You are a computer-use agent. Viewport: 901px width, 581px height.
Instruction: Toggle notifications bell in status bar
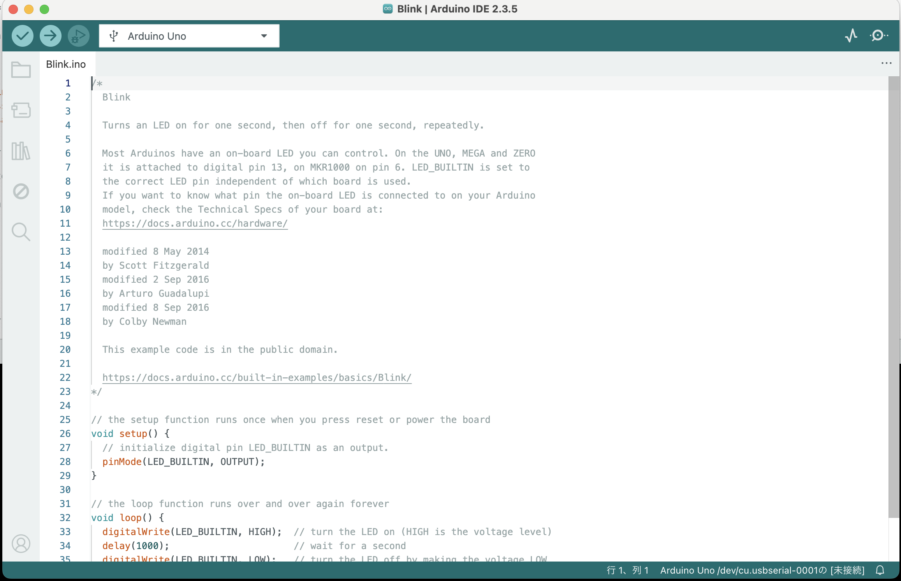880,570
